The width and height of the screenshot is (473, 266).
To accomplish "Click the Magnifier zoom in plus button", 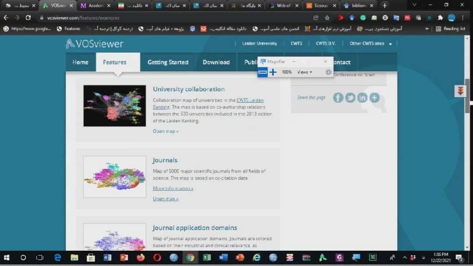I will [273, 72].
